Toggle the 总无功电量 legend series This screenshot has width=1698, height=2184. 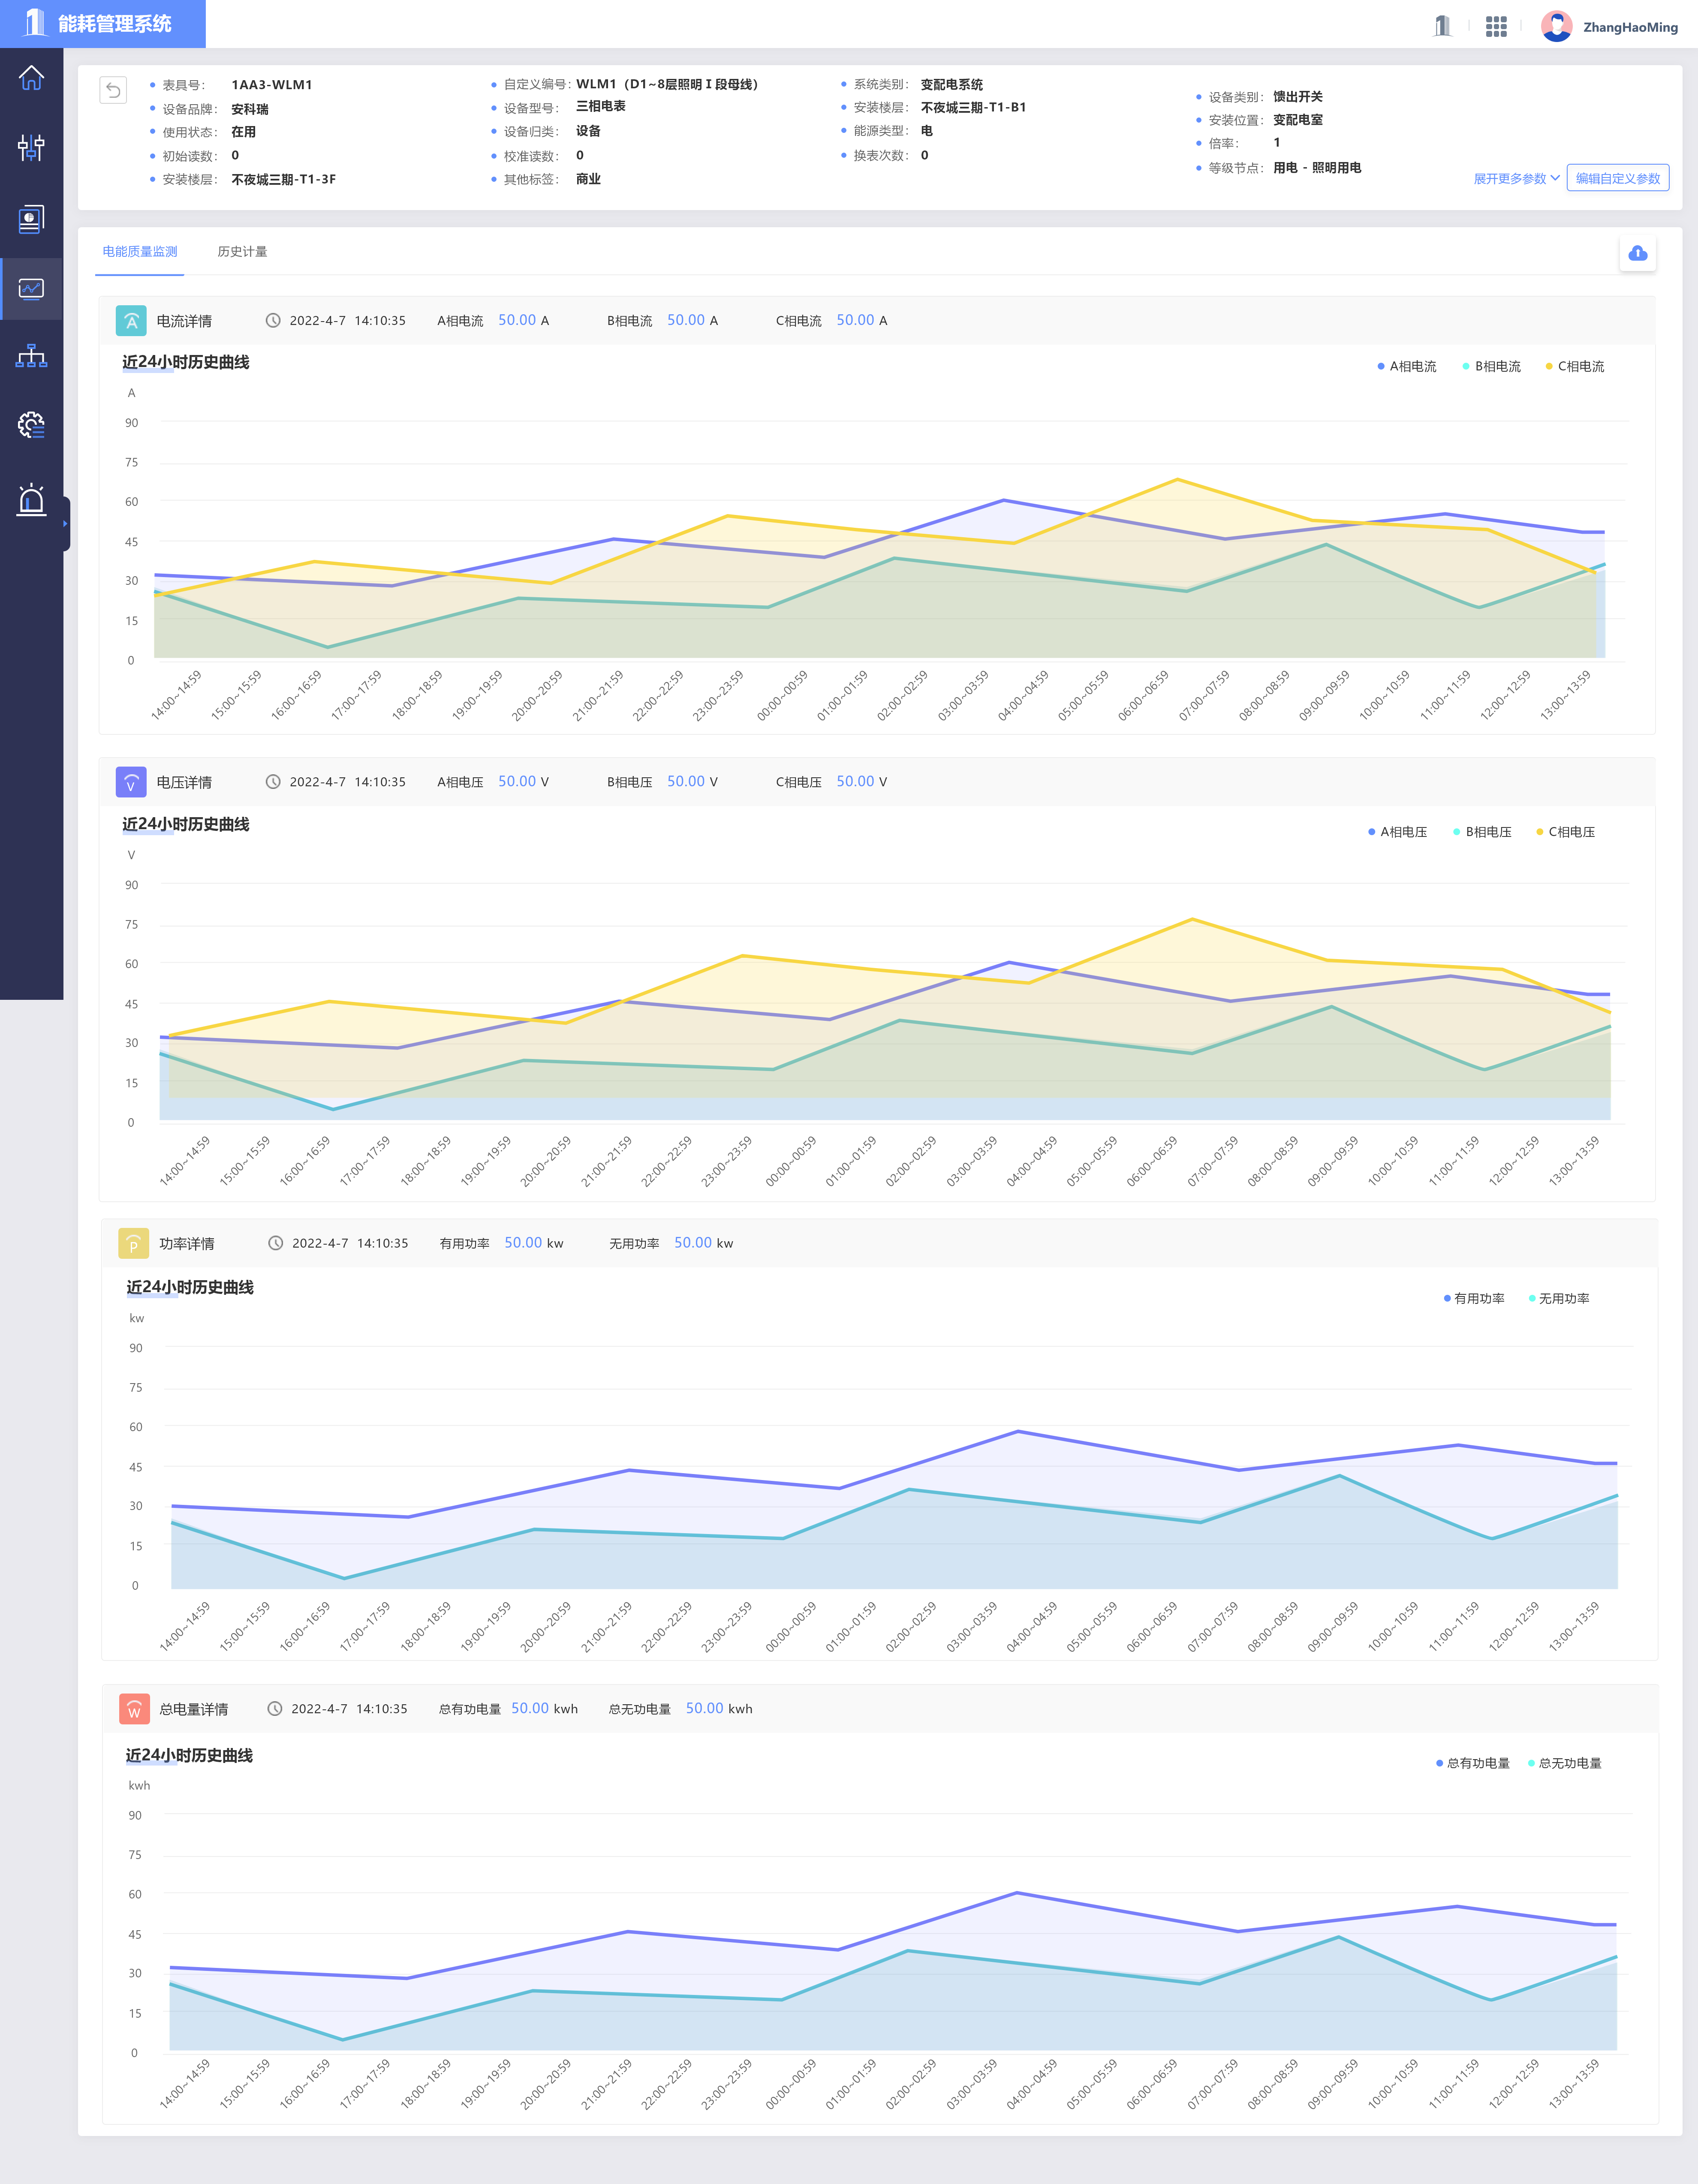1565,1763
